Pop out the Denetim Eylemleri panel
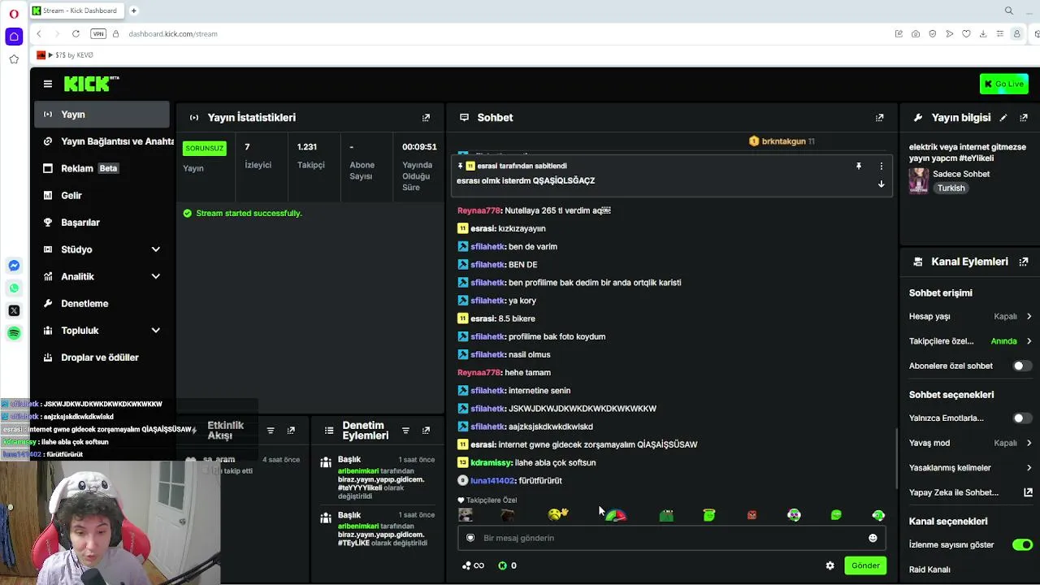 pyautogui.click(x=426, y=431)
